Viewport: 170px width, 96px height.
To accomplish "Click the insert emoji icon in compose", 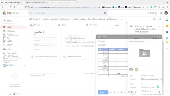I will (121, 92).
